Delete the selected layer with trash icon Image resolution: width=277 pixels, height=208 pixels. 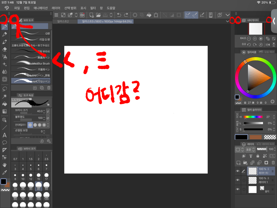pyautogui.click(x=273, y=163)
